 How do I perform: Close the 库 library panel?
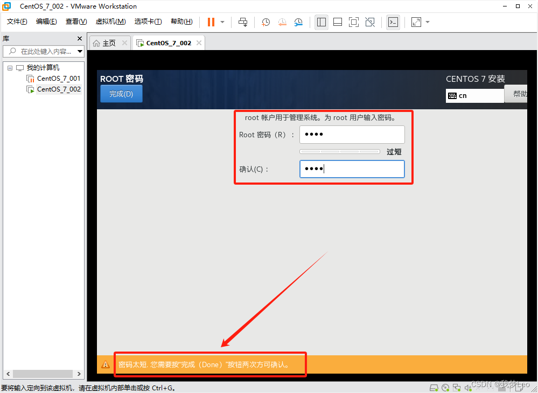point(80,38)
